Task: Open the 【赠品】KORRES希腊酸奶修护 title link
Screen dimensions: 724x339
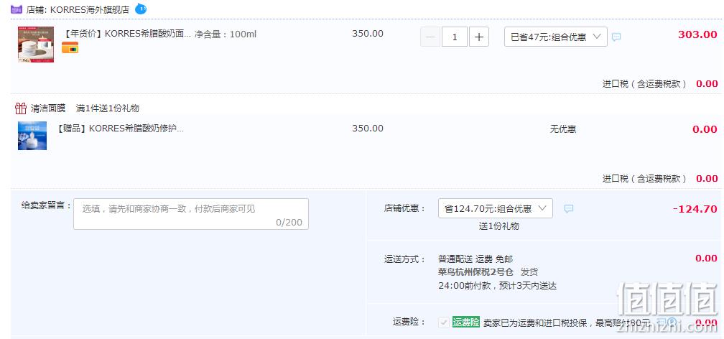Action: point(119,129)
